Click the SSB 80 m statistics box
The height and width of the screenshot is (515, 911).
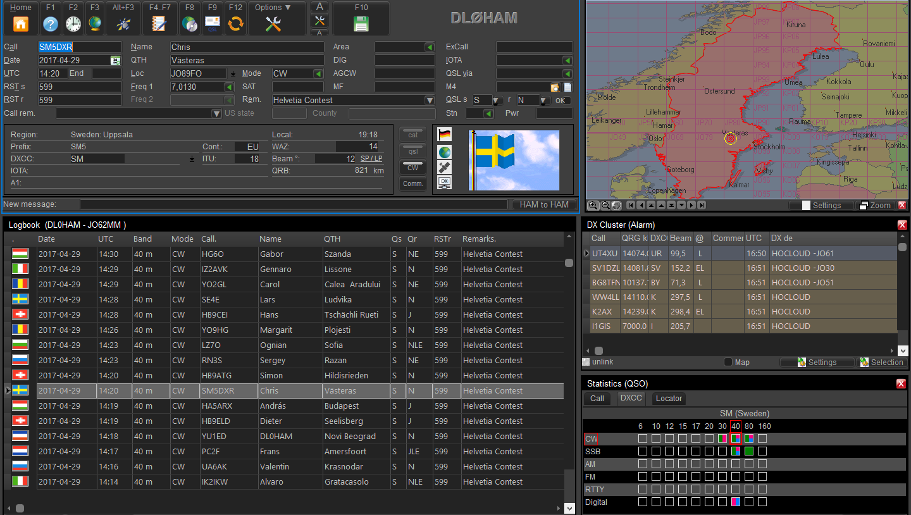click(749, 451)
